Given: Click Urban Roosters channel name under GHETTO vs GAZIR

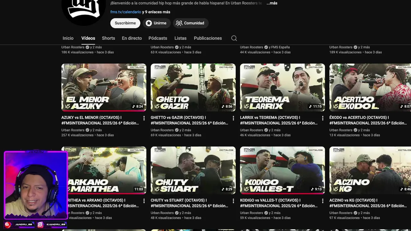Looking at the screenshot, I should (162, 130).
